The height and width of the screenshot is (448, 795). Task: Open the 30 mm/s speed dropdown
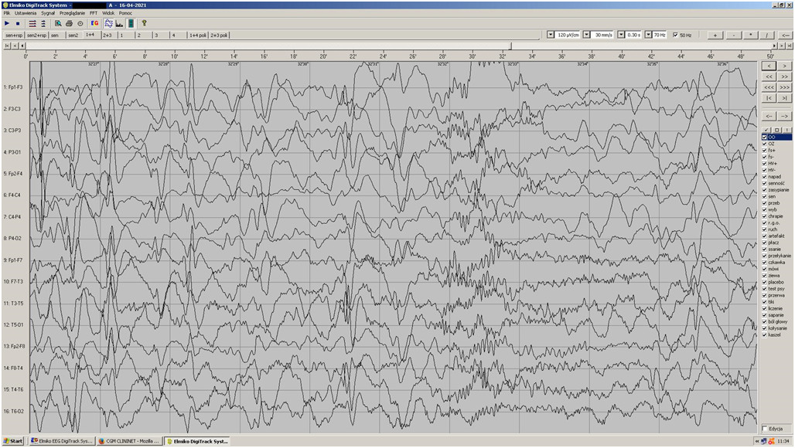click(x=587, y=35)
